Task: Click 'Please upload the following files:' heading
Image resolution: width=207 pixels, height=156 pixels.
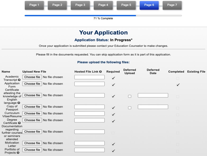Action: pos(103,62)
